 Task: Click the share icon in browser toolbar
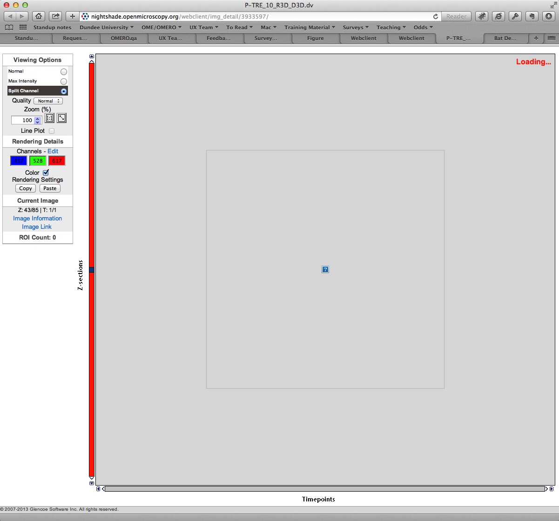coord(55,16)
